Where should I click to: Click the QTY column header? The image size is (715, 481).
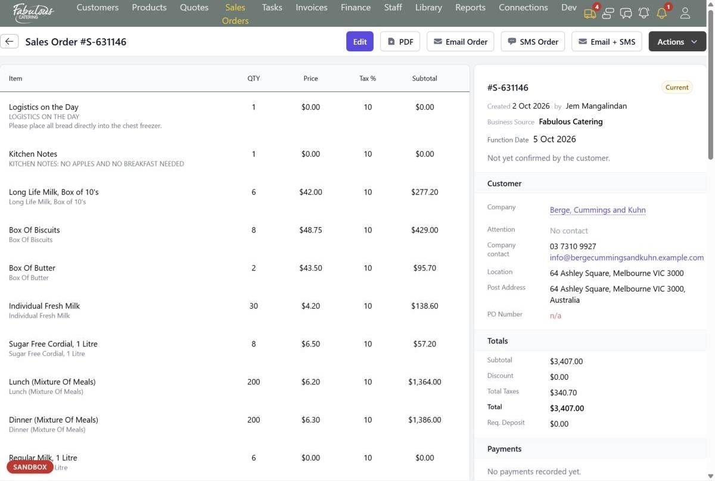(254, 78)
